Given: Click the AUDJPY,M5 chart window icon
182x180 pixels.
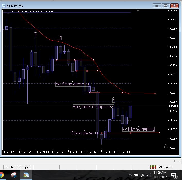Looking at the screenshot, I should [x=4, y=6].
